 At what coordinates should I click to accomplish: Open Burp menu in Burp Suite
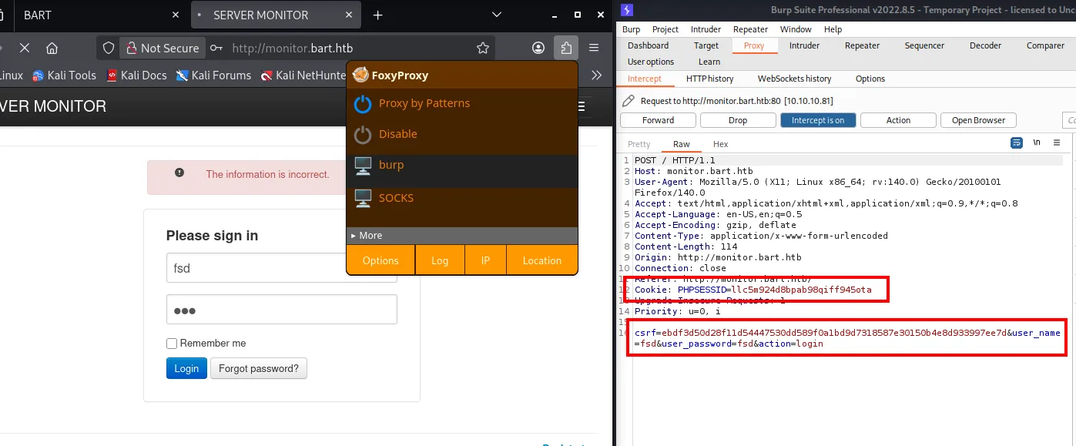(631, 29)
